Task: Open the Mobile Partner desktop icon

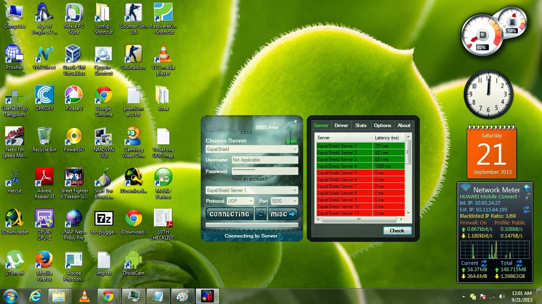Action: point(163,183)
